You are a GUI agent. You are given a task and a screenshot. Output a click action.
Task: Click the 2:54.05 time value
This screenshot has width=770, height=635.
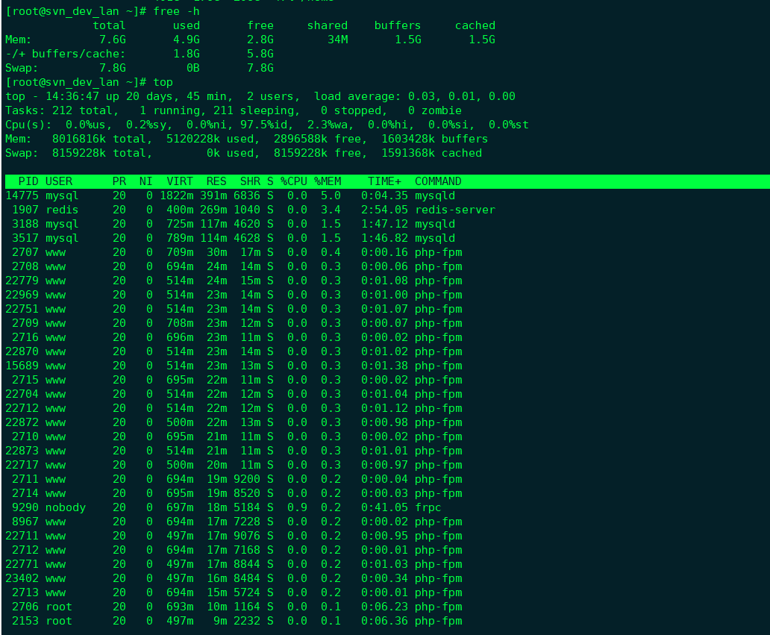tap(384, 210)
